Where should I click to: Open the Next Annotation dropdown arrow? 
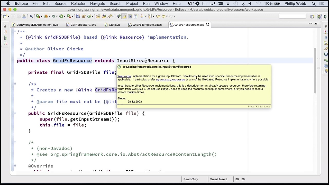click(146, 16)
